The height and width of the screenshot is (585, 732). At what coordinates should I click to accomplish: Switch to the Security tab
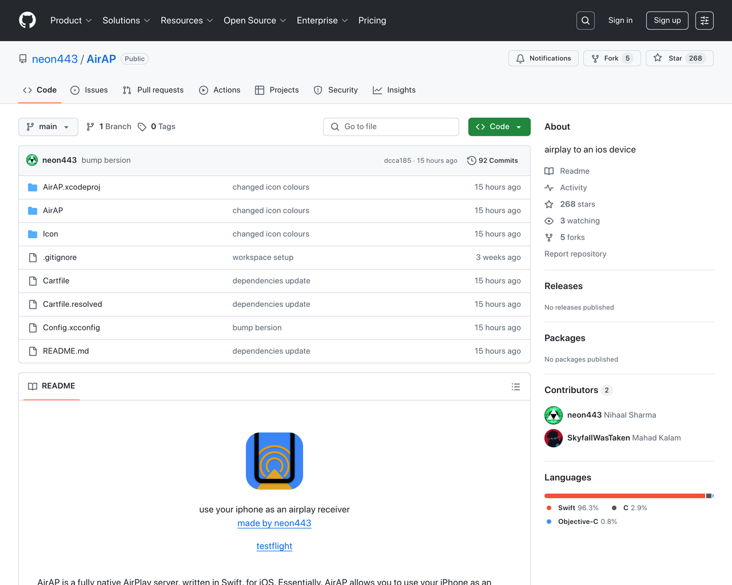(336, 90)
